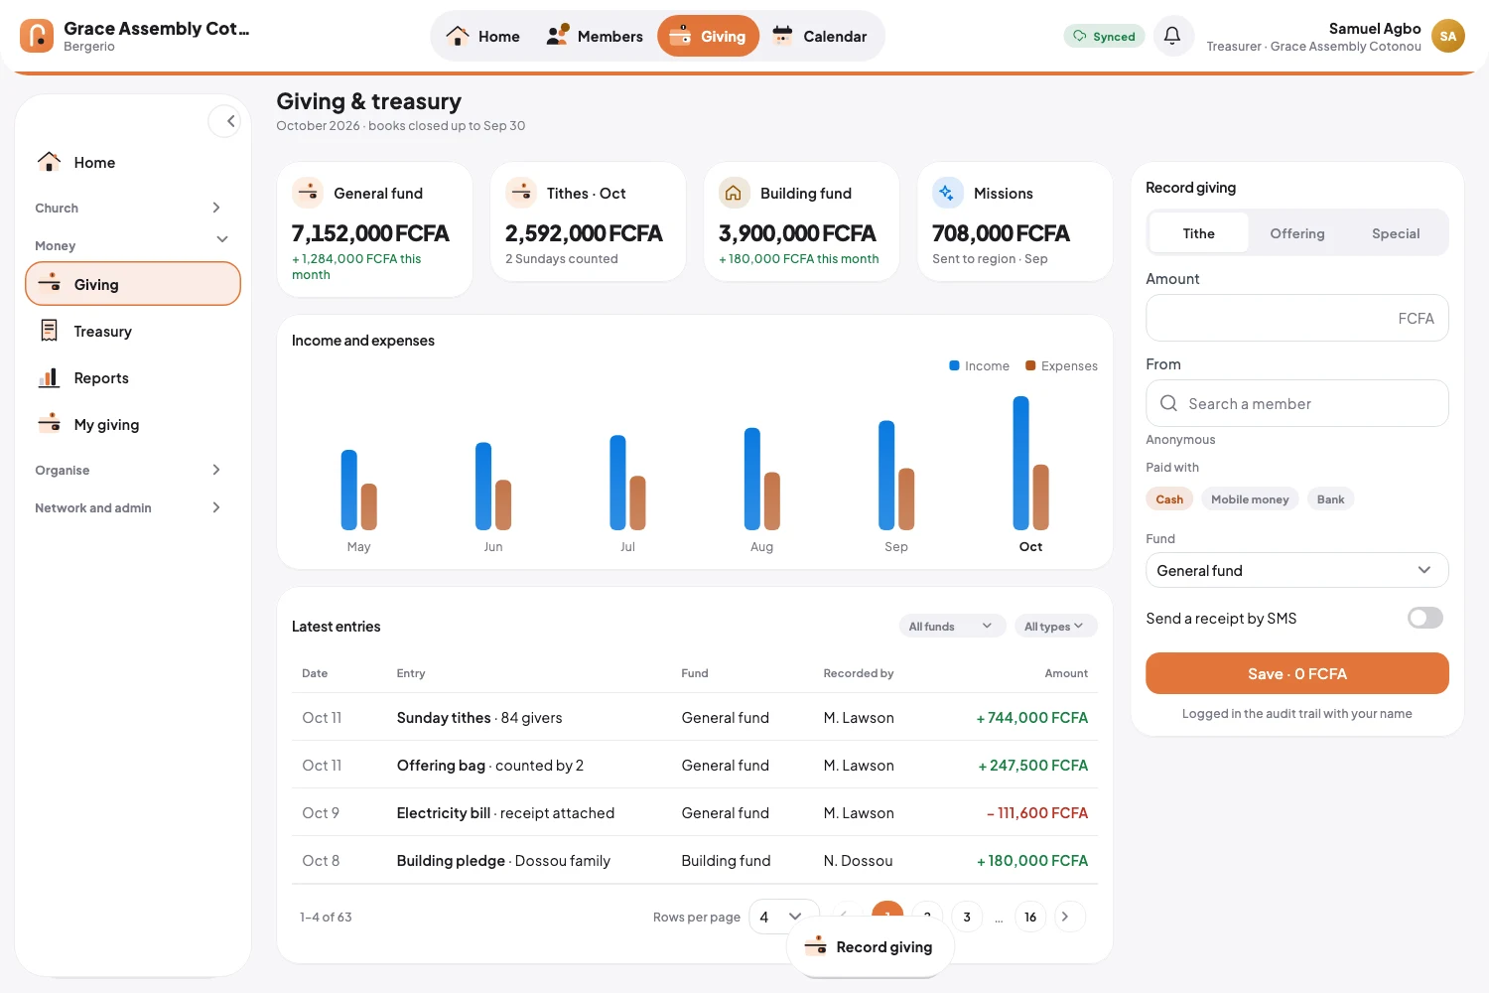
Task: Click the Missions card icon
Action: [947, 193]
